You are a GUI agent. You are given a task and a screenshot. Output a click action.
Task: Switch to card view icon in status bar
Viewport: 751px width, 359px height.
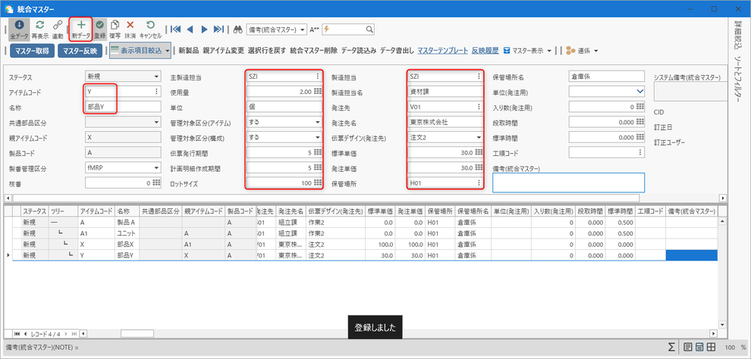pos(688,347)
